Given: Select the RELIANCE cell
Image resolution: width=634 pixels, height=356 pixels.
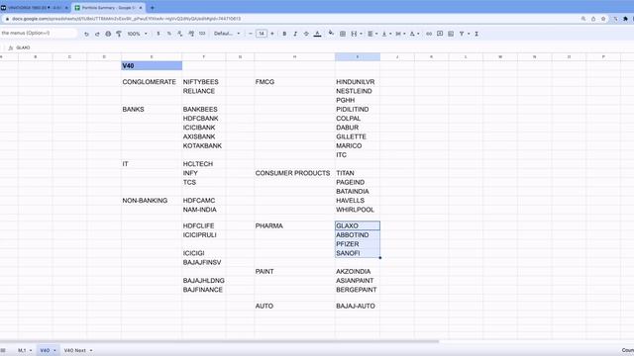Looking at the screenshot, I should (204, 91).
